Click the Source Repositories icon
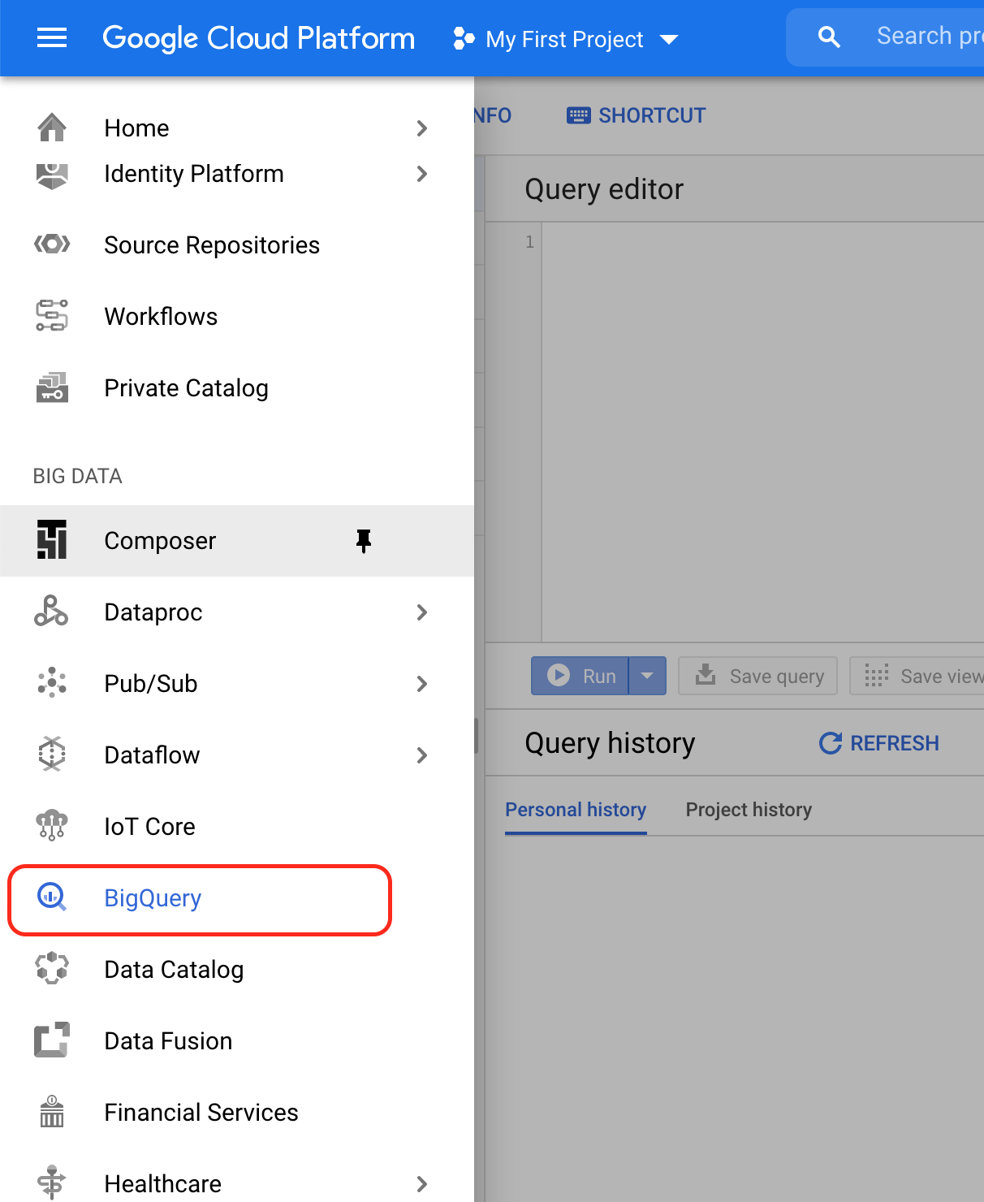The image size is (984, 1202). (x=52, y=244)
